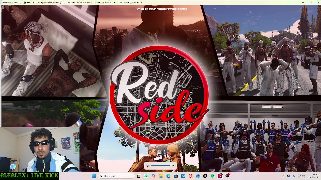The width and height of the screenshot is (321, 180).
Task: Switch to the FiveM taskbar icon
Action: pos(220,176)
